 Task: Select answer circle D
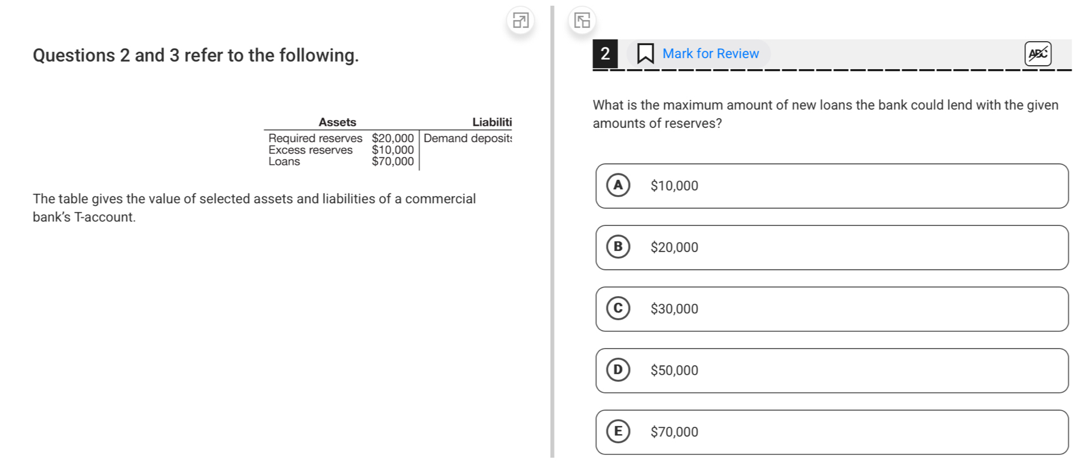618,370
